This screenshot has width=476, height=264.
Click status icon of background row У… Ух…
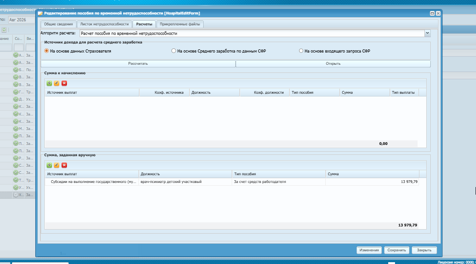(x=16, y=187)
